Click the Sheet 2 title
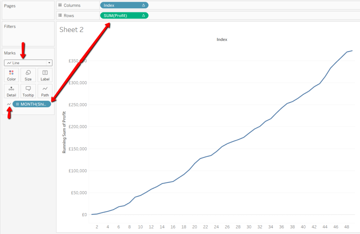This screenshot has width=360, height=234. pos(71,29)
